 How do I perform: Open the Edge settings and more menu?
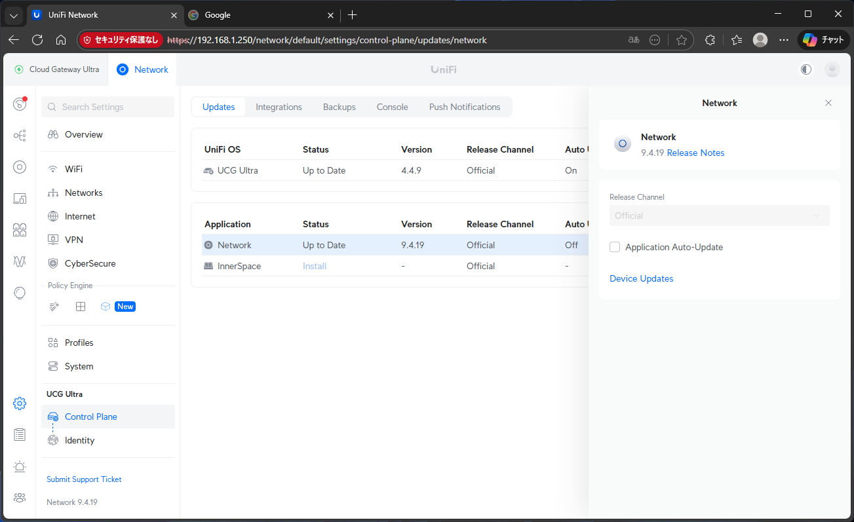pos(784,40)
